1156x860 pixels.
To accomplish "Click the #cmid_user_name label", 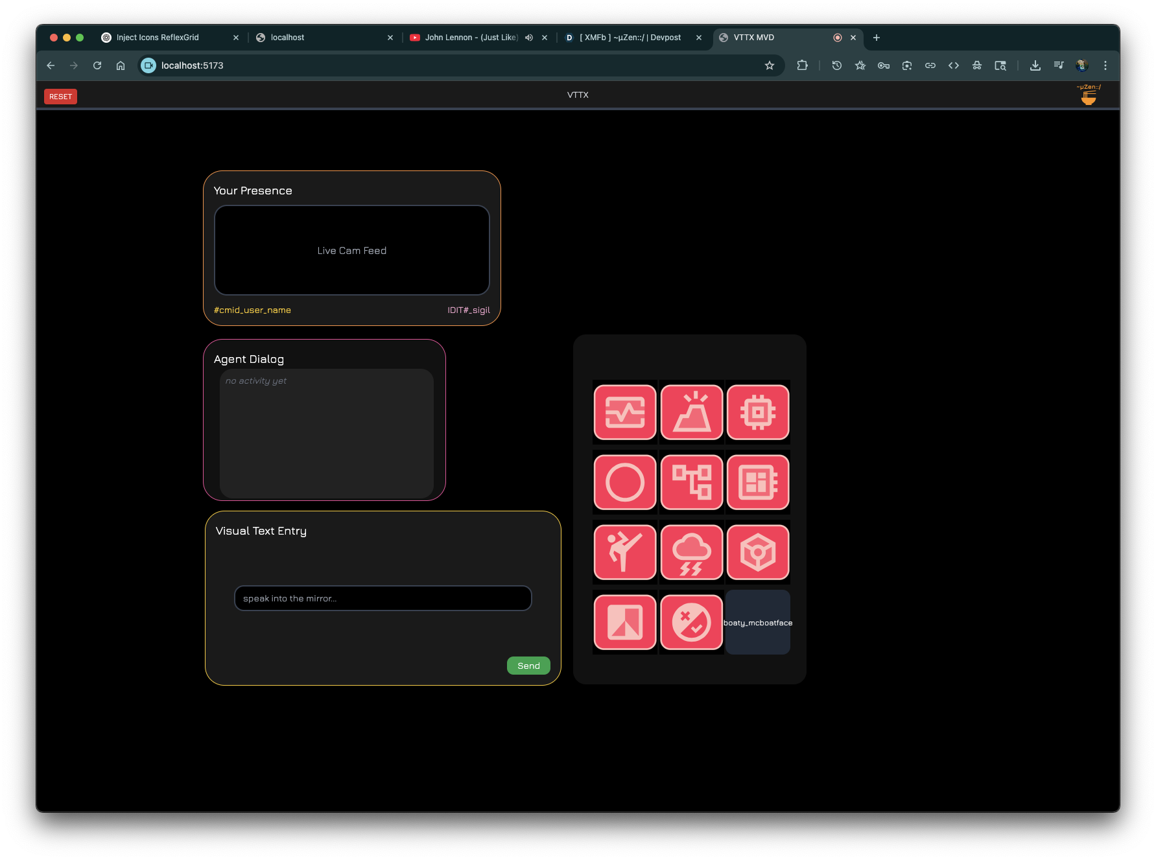I will (x=252, y=310).
